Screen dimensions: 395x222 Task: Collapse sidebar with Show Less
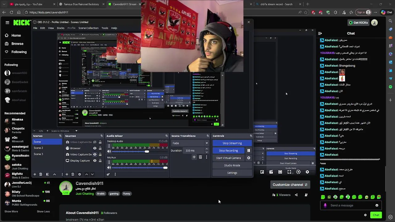tap(43, 212)
